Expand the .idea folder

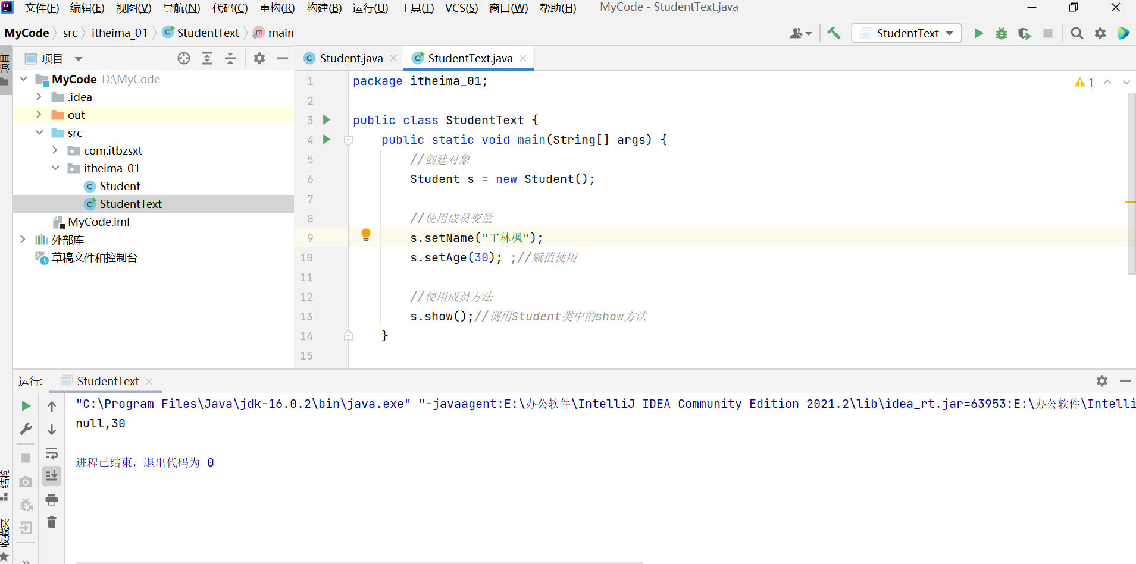click(39, 97)
